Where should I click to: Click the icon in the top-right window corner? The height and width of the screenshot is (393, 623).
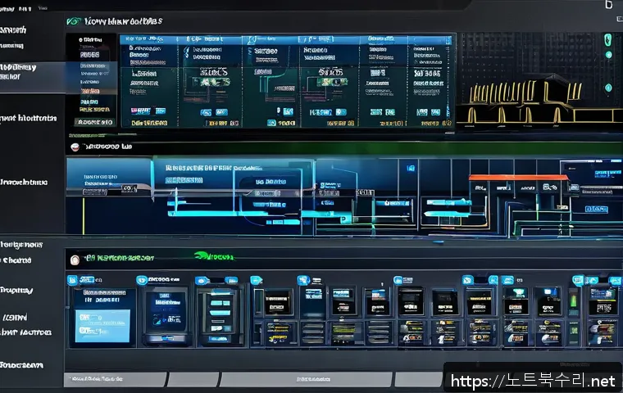pos(608,5)
